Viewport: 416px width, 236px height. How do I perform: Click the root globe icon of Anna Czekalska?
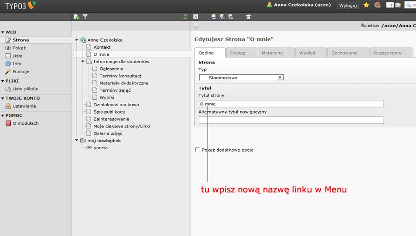coord(83,40)
